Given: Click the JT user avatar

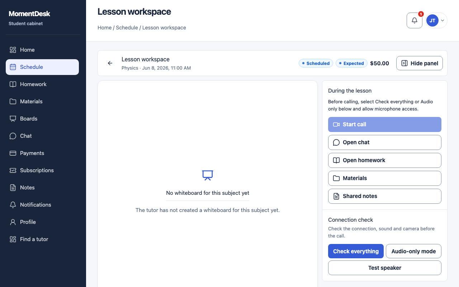Looking at the screenshot, I should pos(432,20).
